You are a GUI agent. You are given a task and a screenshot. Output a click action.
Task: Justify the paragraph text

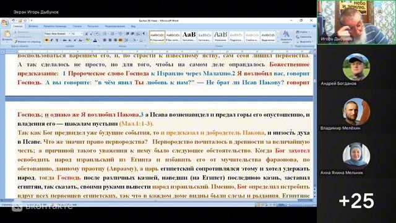[x=121, y=40]
